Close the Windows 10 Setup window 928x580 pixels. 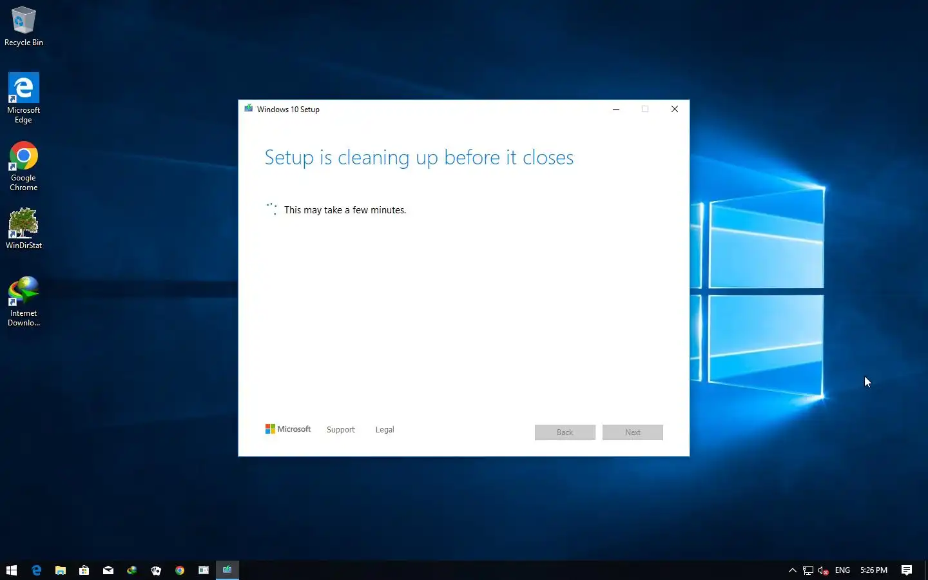[x=675, y=109]
